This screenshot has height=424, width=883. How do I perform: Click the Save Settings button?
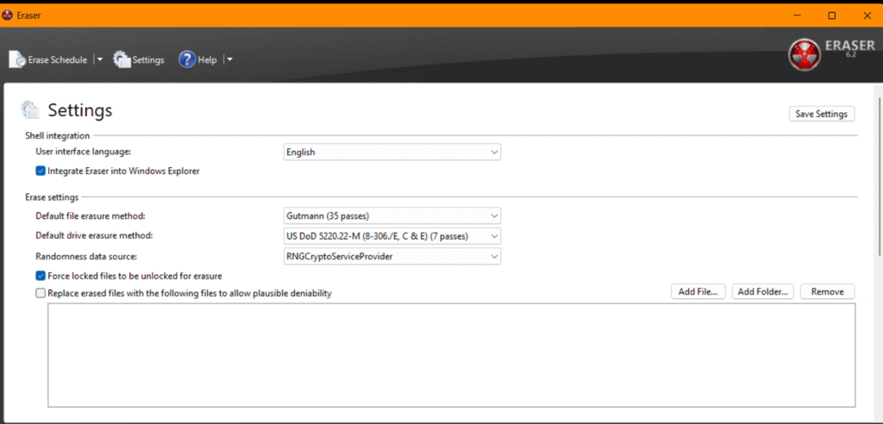click(x=822, y=114)
